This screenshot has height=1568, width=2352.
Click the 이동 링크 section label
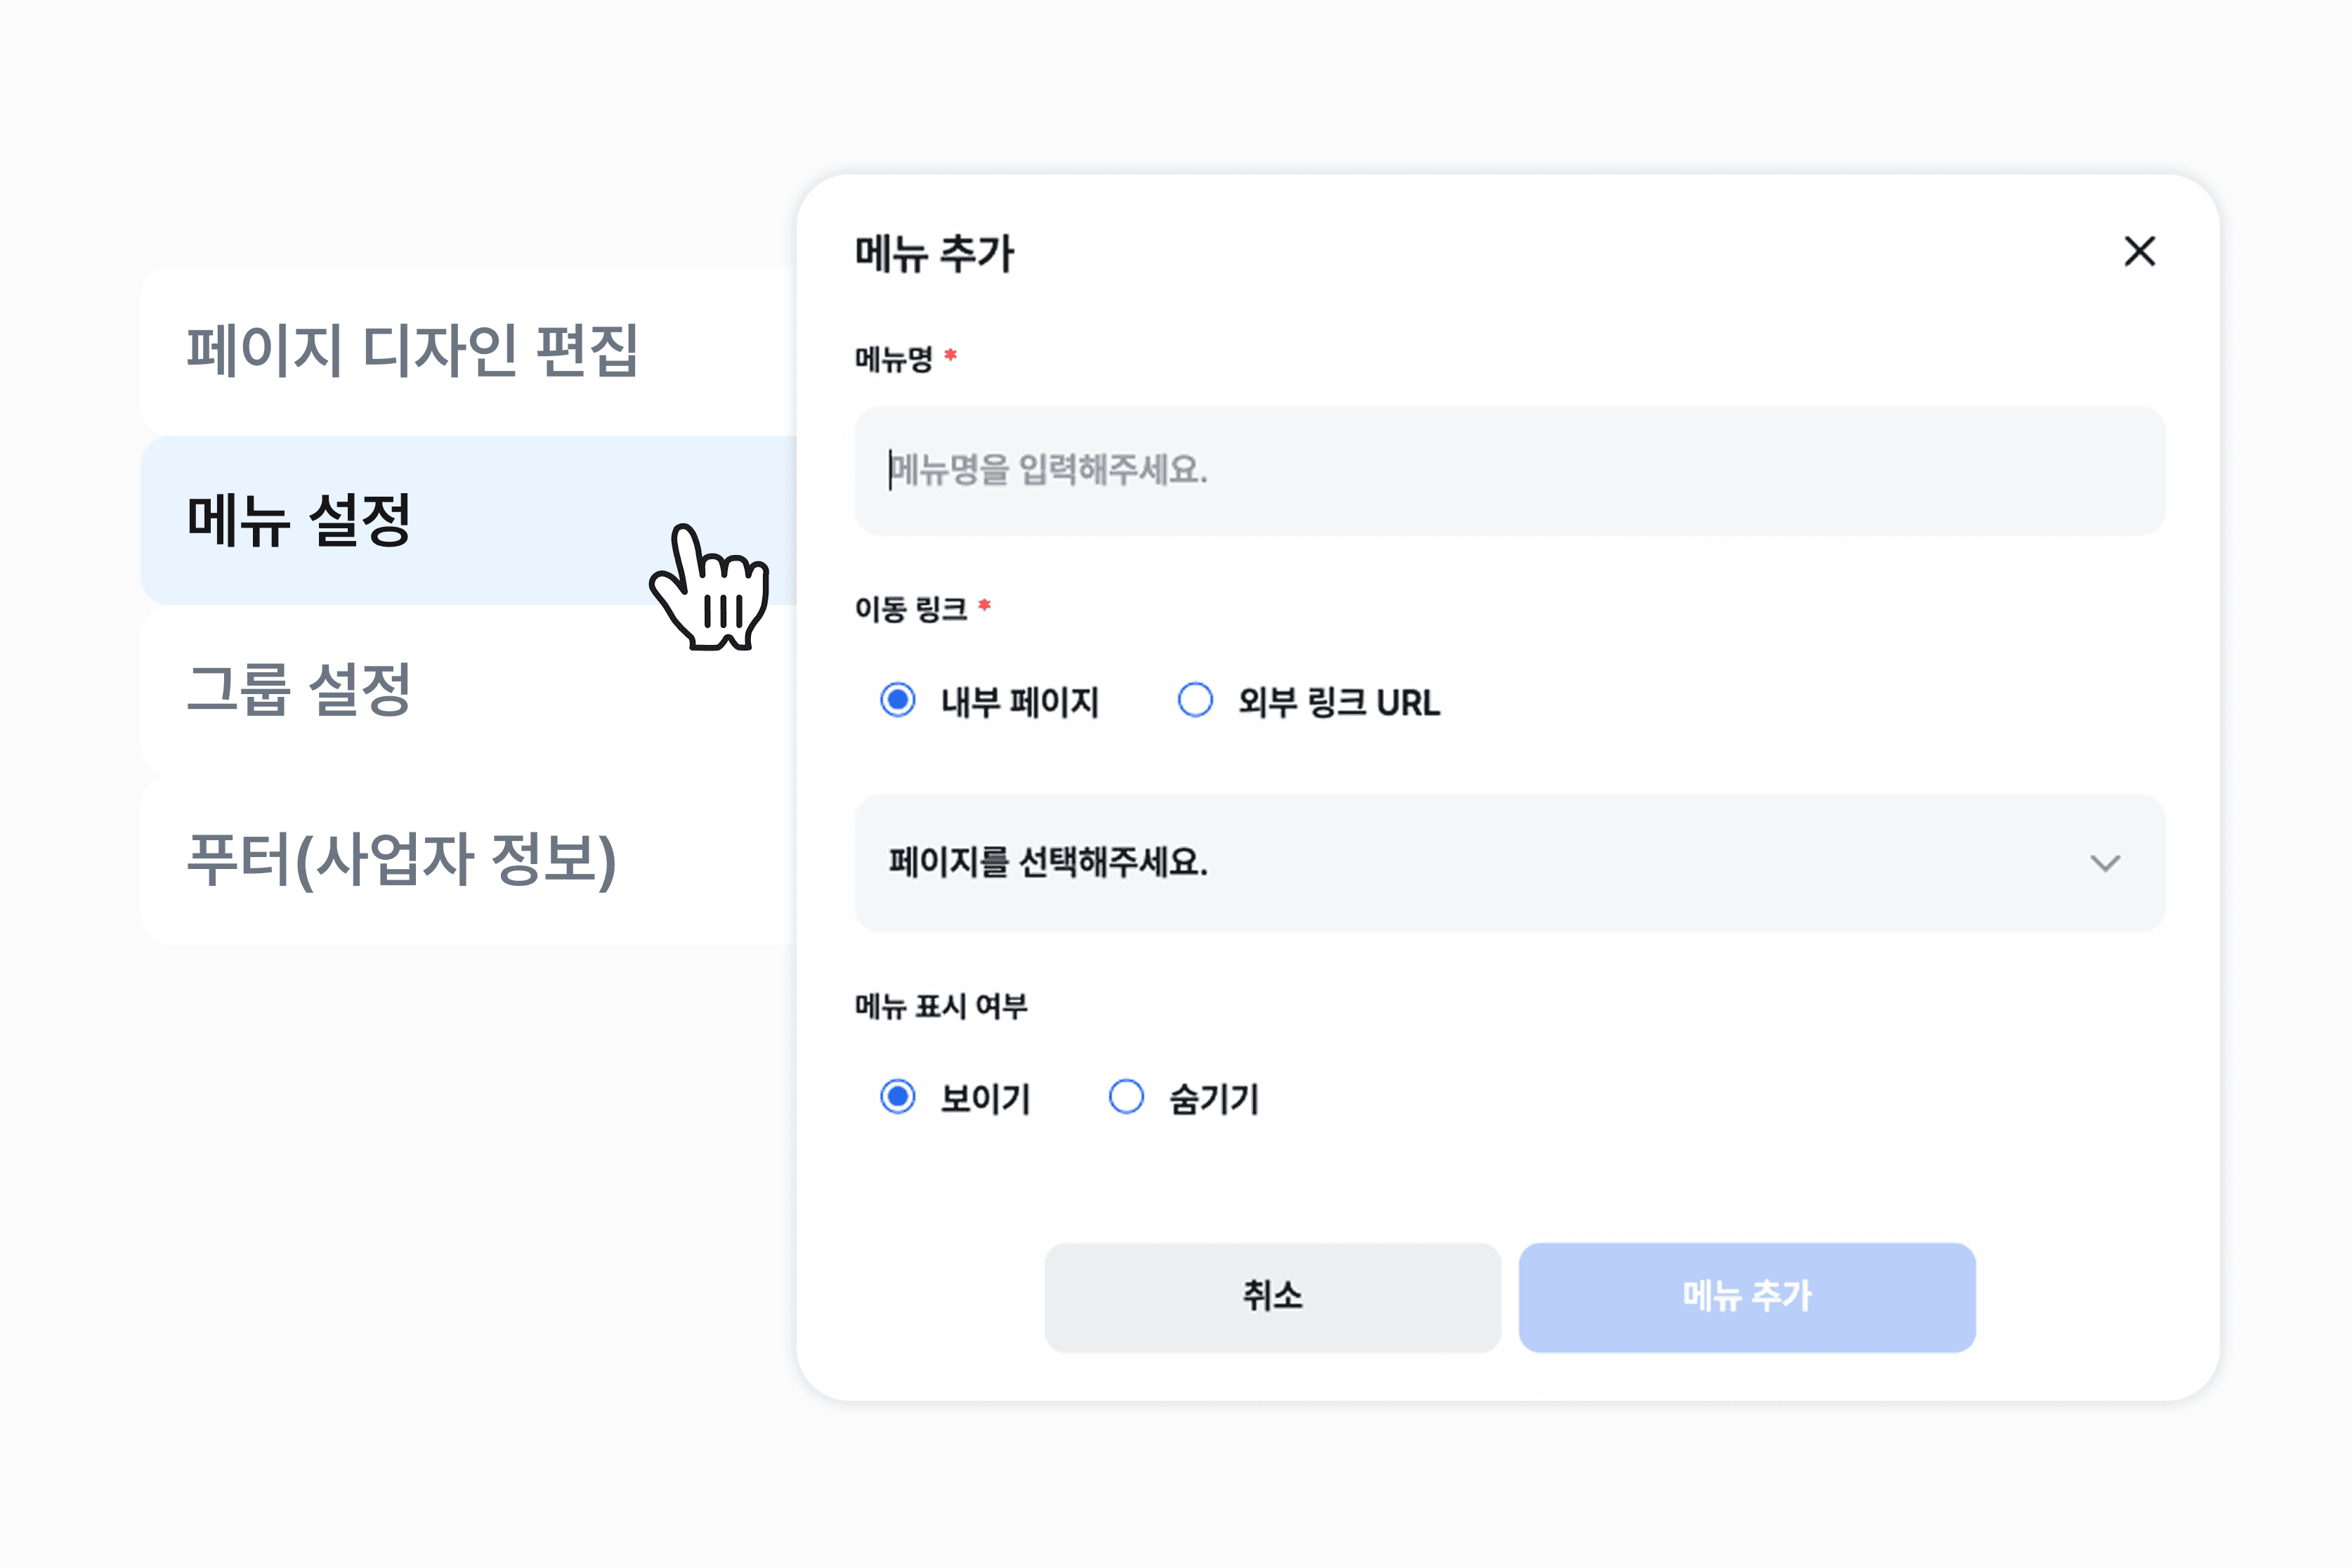coord(910,608)
